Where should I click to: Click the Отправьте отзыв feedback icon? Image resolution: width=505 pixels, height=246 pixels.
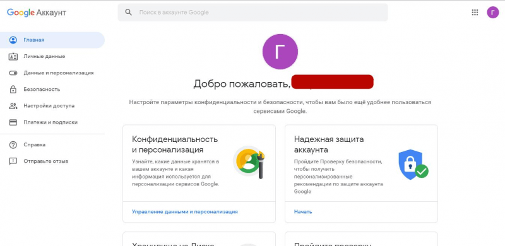point(13,161)
